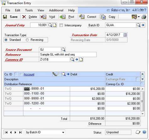Go to next record navigation button
Image resolution: width=149 pixels, height=140 pixels.
15,132
